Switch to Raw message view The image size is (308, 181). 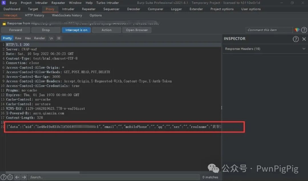pos(18,38)
